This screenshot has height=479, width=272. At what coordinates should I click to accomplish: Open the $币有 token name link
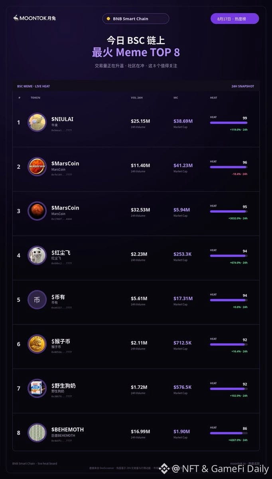pyautogui.click(x=58, y=297)
